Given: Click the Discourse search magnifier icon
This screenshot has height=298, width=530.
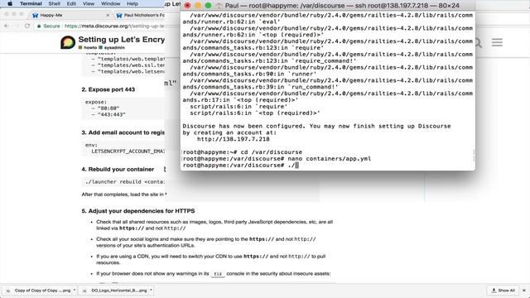Looking at the screenshot, I should tap(478, 42).
